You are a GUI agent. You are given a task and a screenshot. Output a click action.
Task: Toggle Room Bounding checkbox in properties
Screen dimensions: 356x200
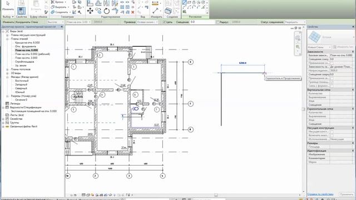(332, 82)
